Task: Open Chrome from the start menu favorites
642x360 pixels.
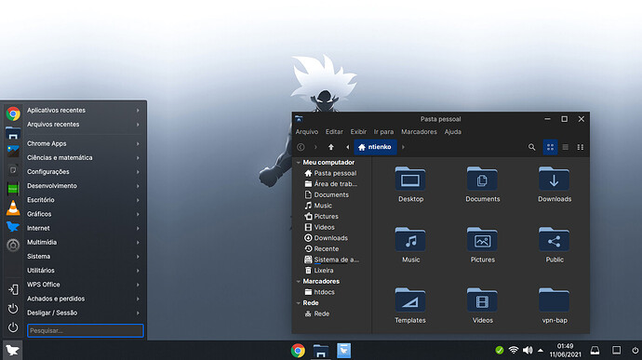Action: point(13,113)
